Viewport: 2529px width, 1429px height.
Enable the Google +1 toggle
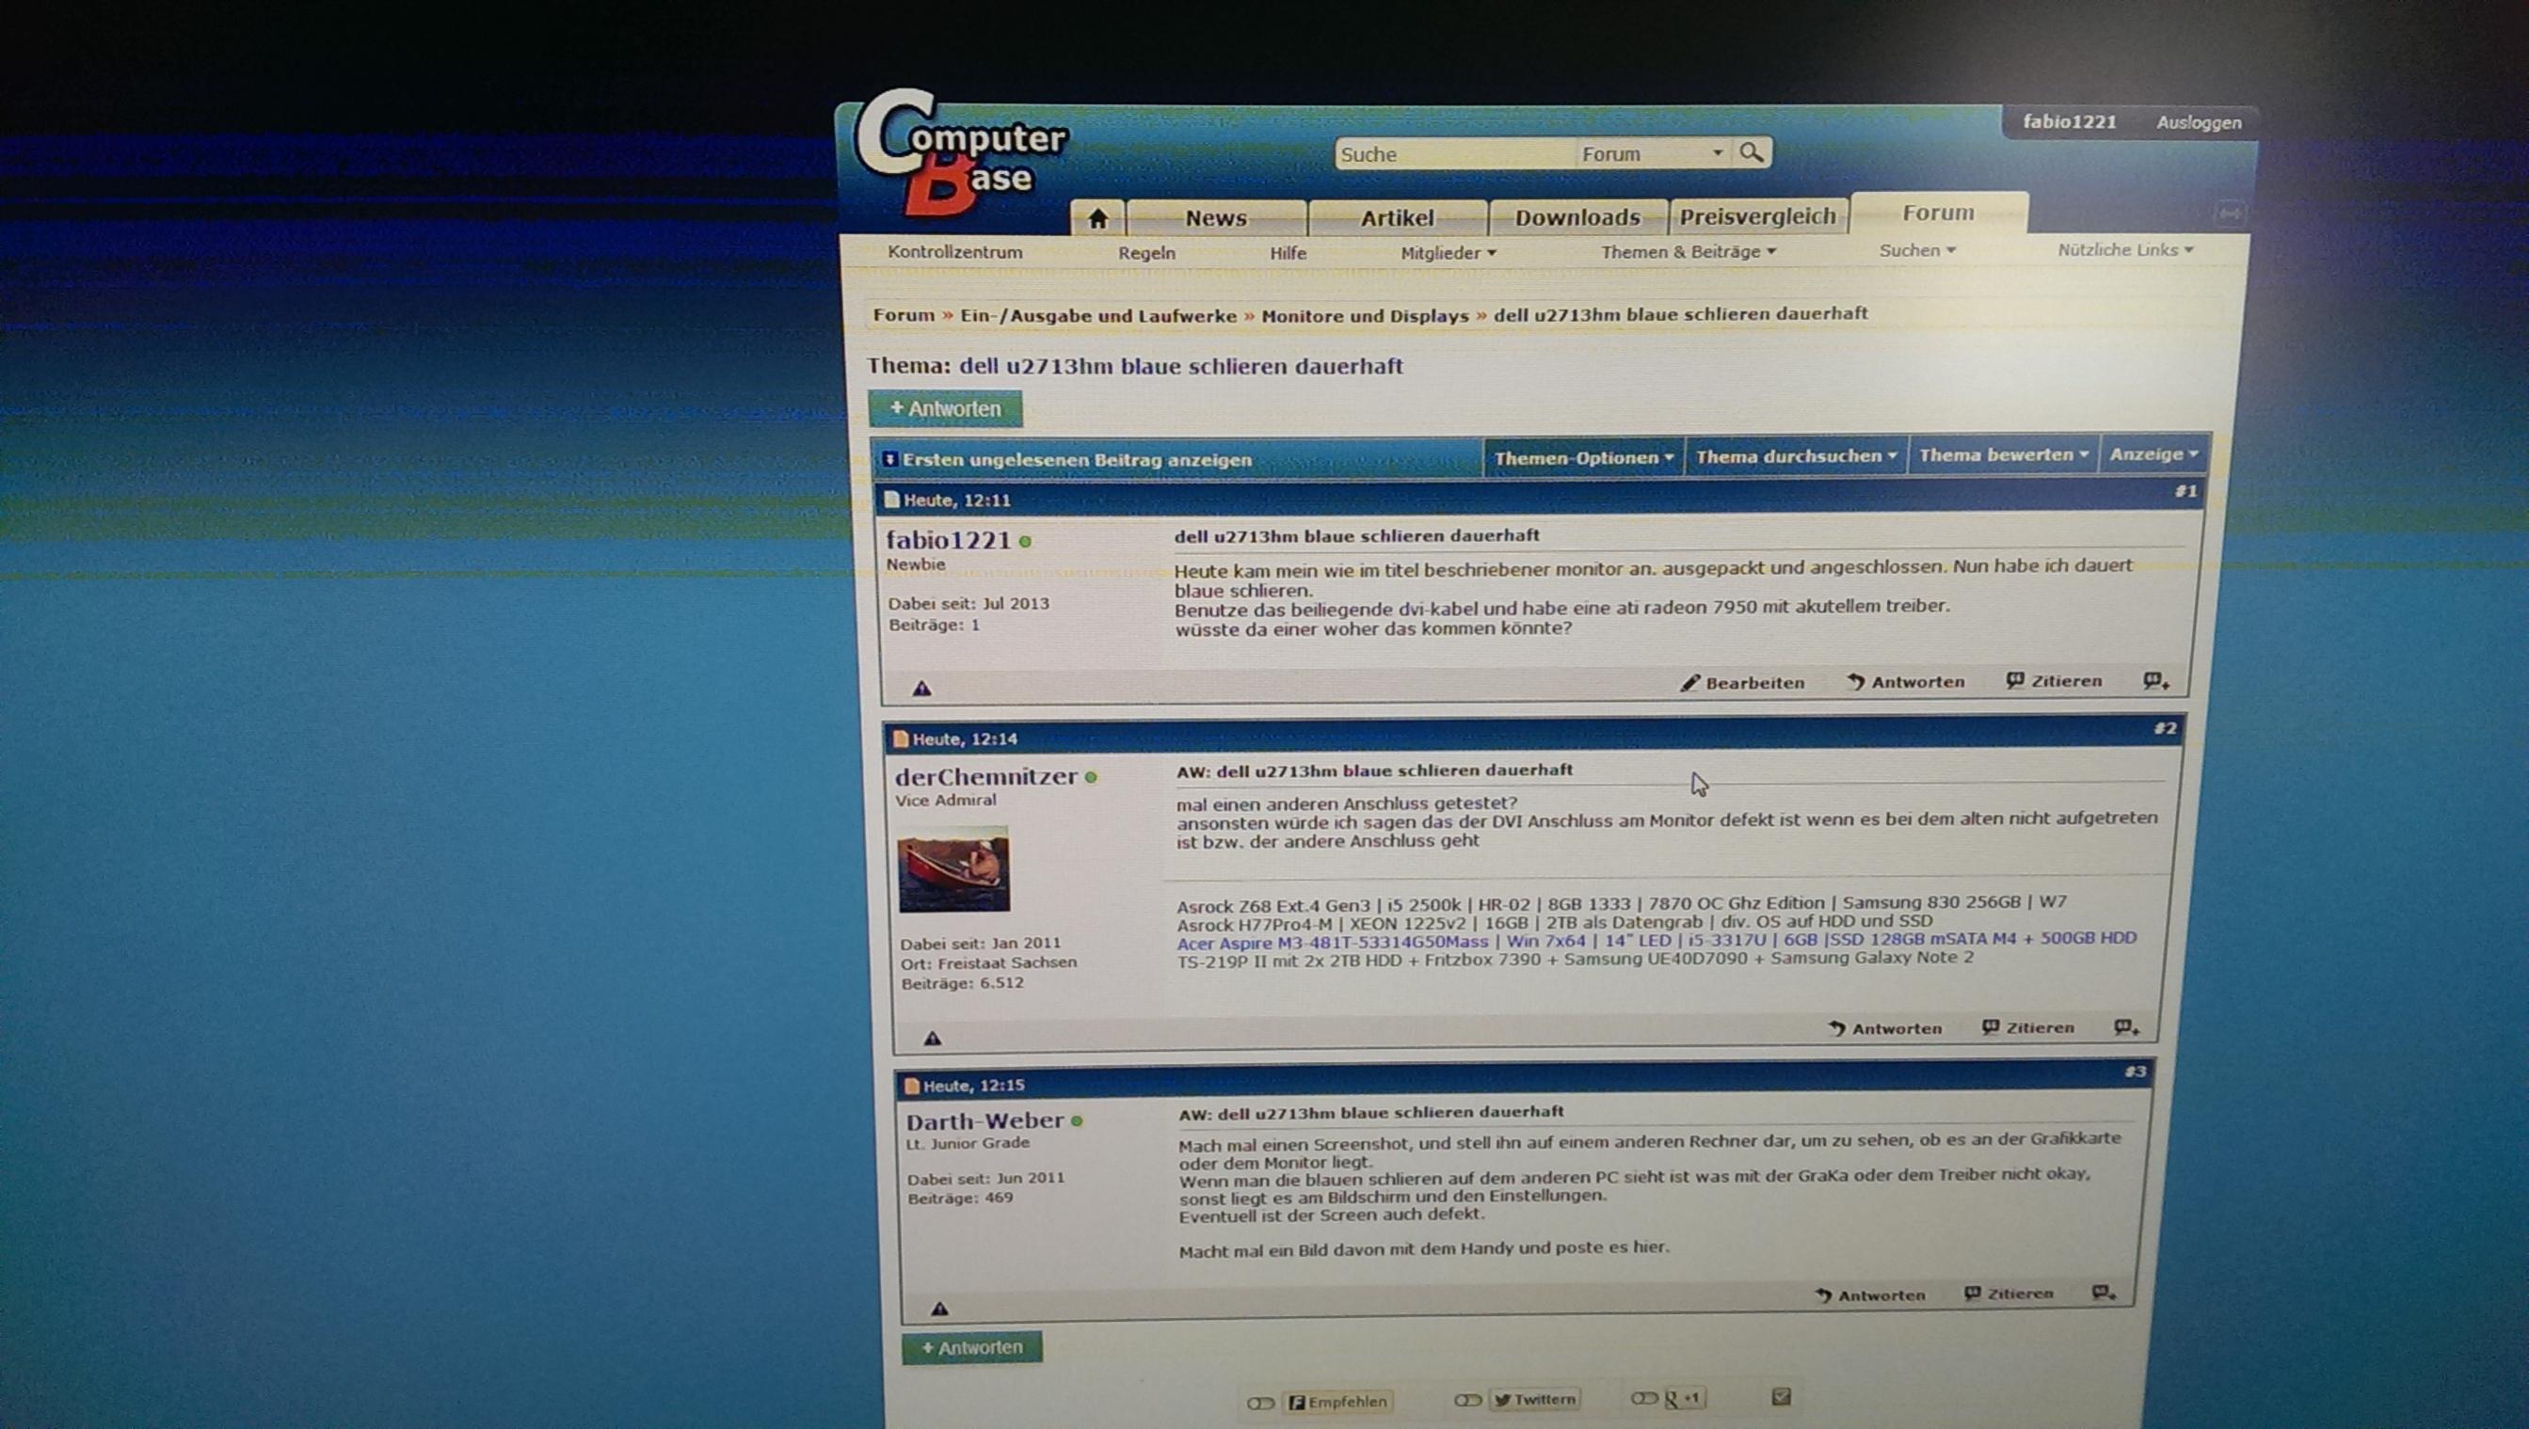(1642, 1399)
